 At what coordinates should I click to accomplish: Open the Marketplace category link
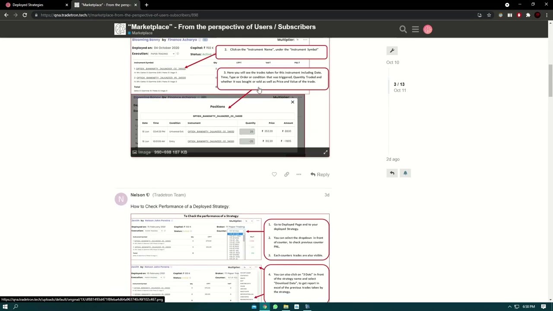tap(142, 33)
